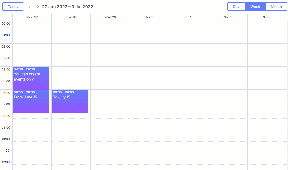The width and height of the screenshot is (288, 170).
Task: Click the Thu 30 column header
Action: pos(149,17)
